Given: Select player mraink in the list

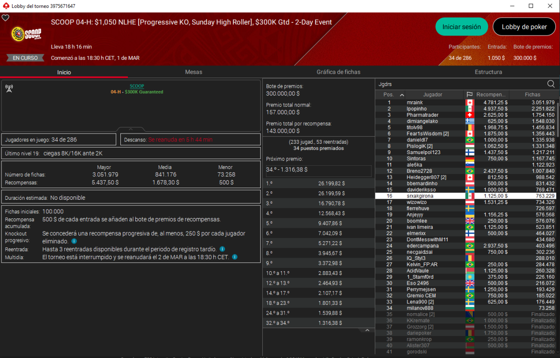Looking at the screenshot, I should (414, 103).
